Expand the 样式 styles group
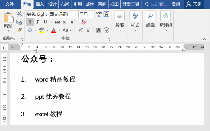 pyautogui.click(x=135, y=21)
